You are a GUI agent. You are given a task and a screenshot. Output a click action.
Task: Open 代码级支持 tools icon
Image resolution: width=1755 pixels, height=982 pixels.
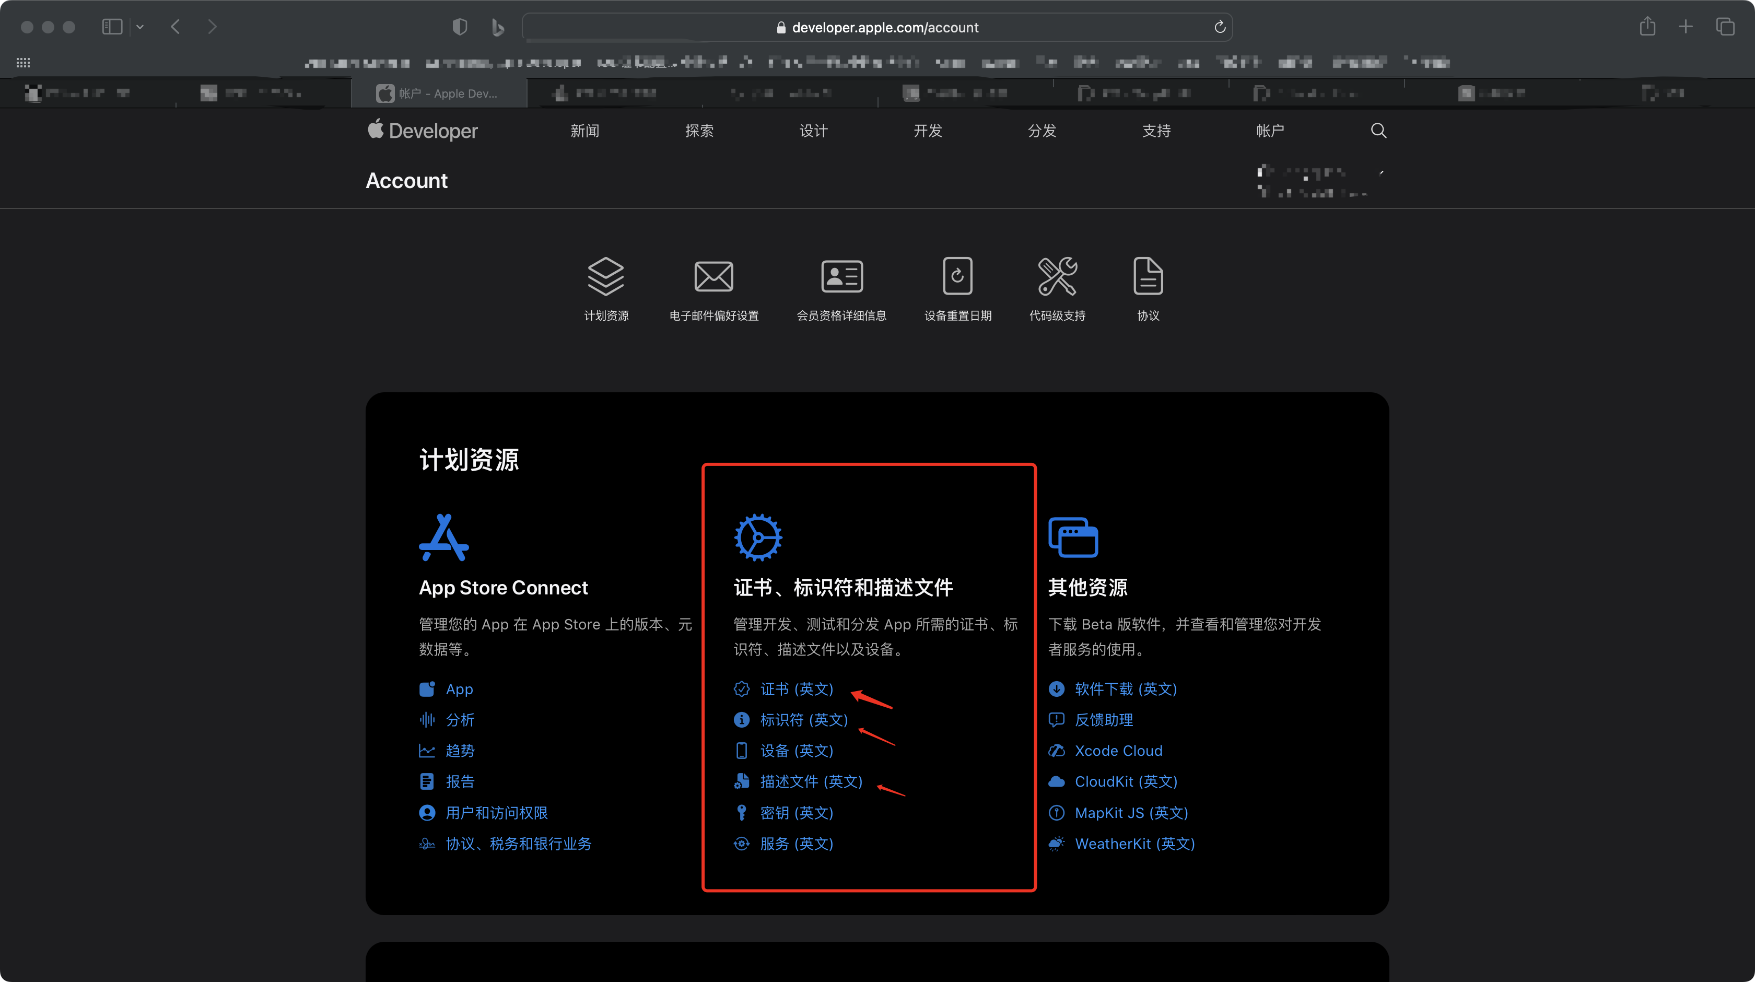pyautogui.click(x=1057, y=276)
